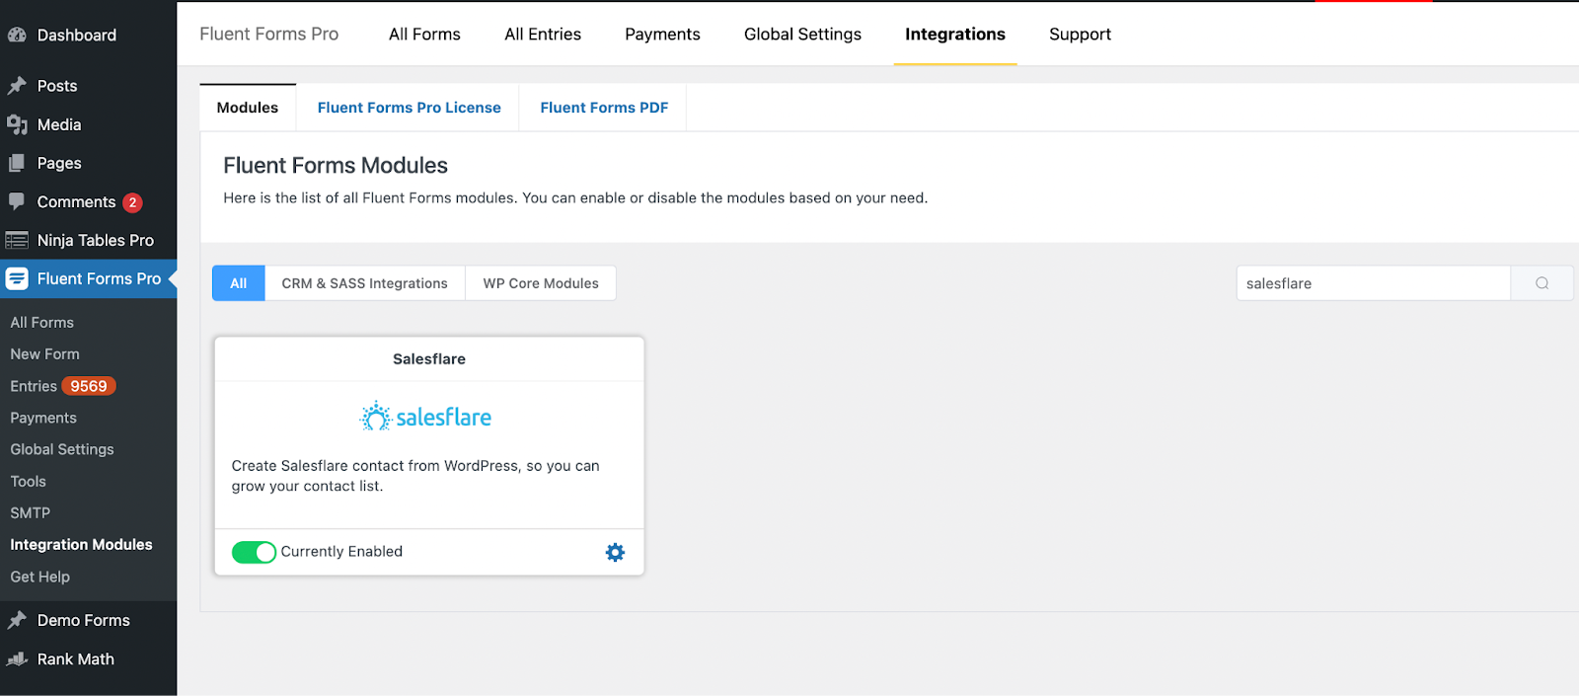Click the Ninja Tables Pro table icon

[x=17, y=240]
